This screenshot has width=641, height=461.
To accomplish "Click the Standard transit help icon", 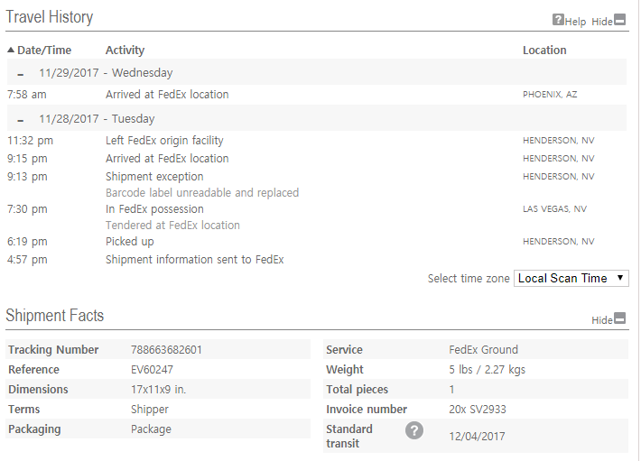I will pos(413,430).
